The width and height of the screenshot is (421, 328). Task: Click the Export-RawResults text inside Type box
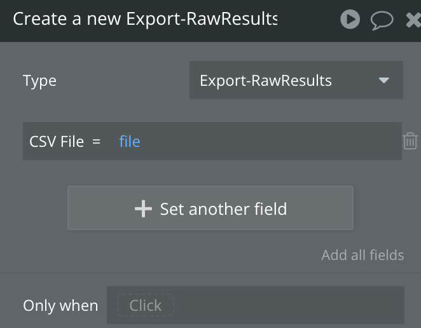coord(266,81)
